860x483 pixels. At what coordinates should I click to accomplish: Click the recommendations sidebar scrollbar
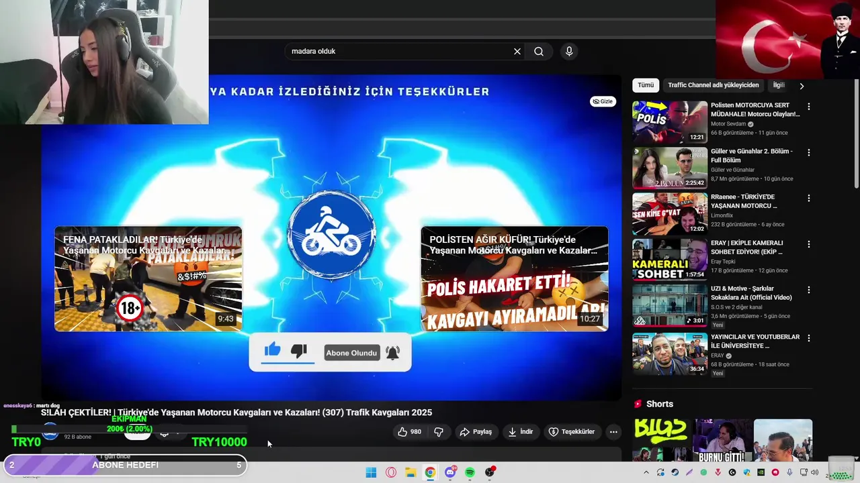click(855, 134)
